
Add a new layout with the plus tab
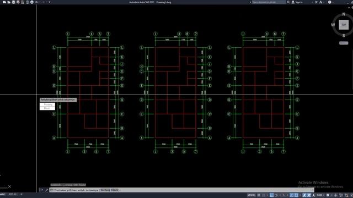click(22, 194)
